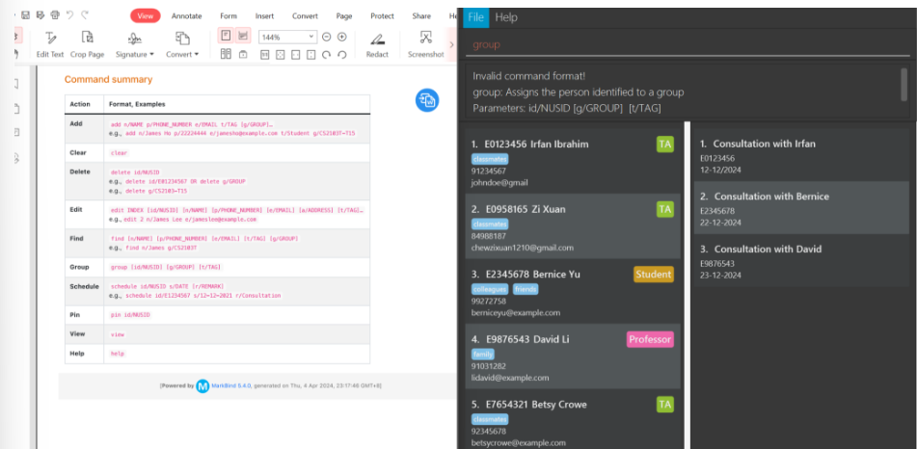This screenshot has height=449, width=917.
Task: Click MarkBind 5.4.0 link in PDF footer
Action: (x=231, y=385)
